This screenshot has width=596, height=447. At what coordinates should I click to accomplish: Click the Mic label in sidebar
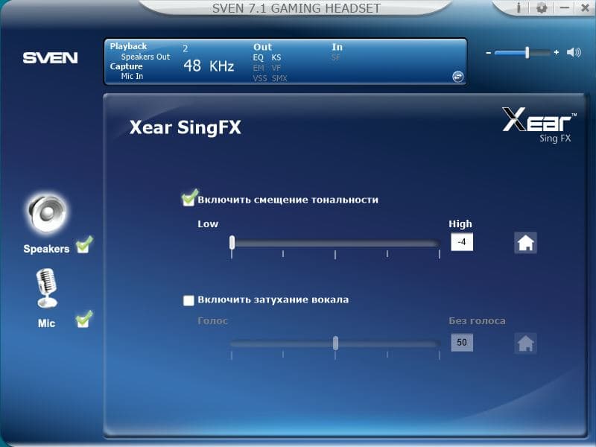pos(46,323)
